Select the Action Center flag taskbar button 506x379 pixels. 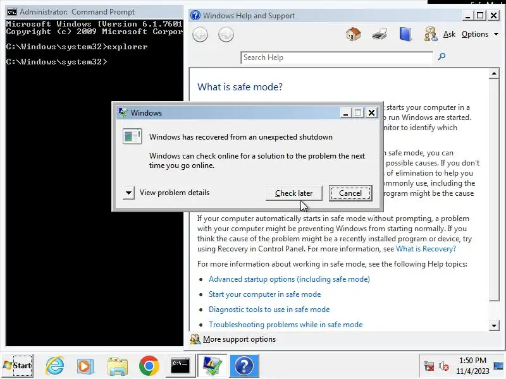tap(212, 366)
